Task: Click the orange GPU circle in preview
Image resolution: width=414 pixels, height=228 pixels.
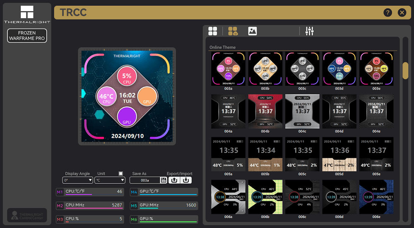Action: 147,97
